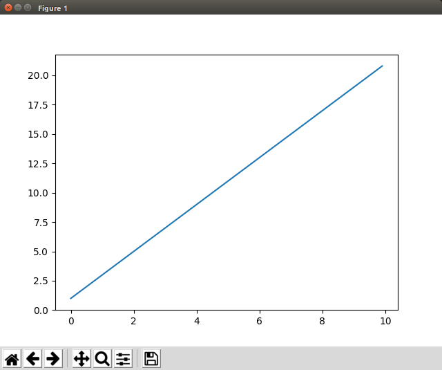Image resolution: width=442 pixels, height=370 pixels.
Task: Minimize the Figure 1 window
Action: (x=18, y=8)
